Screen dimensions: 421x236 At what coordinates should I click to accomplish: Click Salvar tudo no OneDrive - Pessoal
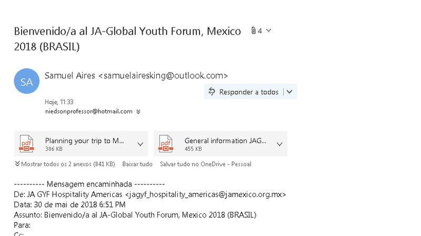(206, 164)
